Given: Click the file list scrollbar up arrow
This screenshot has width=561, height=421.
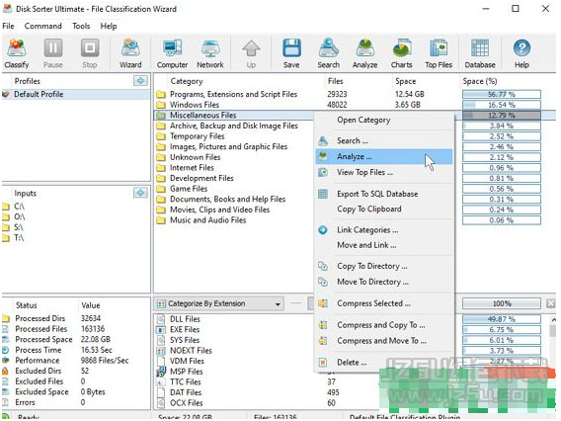Looking at the screenshot, I should 553,319.
